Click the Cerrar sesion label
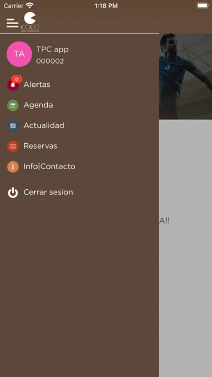This screenshot has width=212, height=377. click(48, 192)
